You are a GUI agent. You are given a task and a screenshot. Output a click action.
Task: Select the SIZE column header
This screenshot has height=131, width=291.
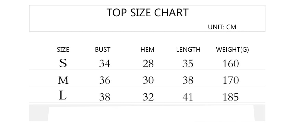pos(63,50)
